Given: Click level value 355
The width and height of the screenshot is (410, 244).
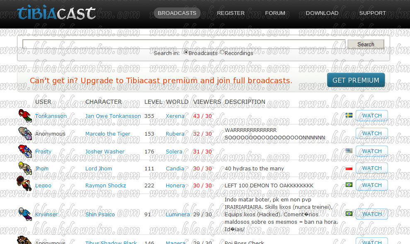Looking at the screenshot, I should [x=149, y=116].
